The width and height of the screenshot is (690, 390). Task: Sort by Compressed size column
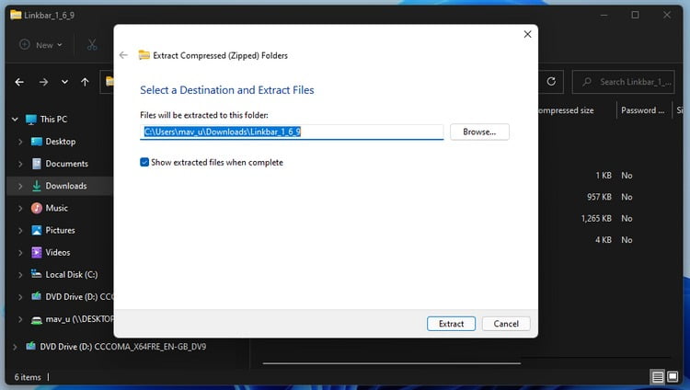click(566, 110)
